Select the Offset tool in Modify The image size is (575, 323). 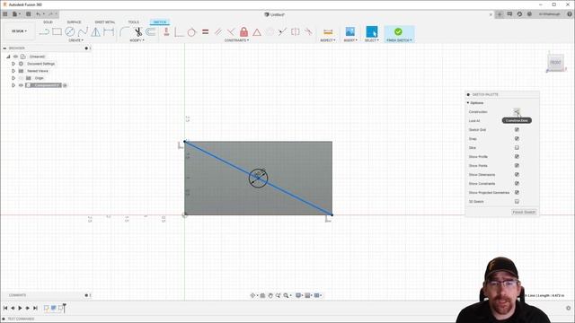click(151, 32)
